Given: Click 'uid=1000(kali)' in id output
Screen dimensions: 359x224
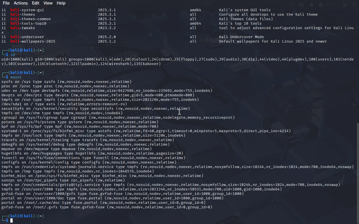Looking at the screenshot, I should (x=17, y=59).
